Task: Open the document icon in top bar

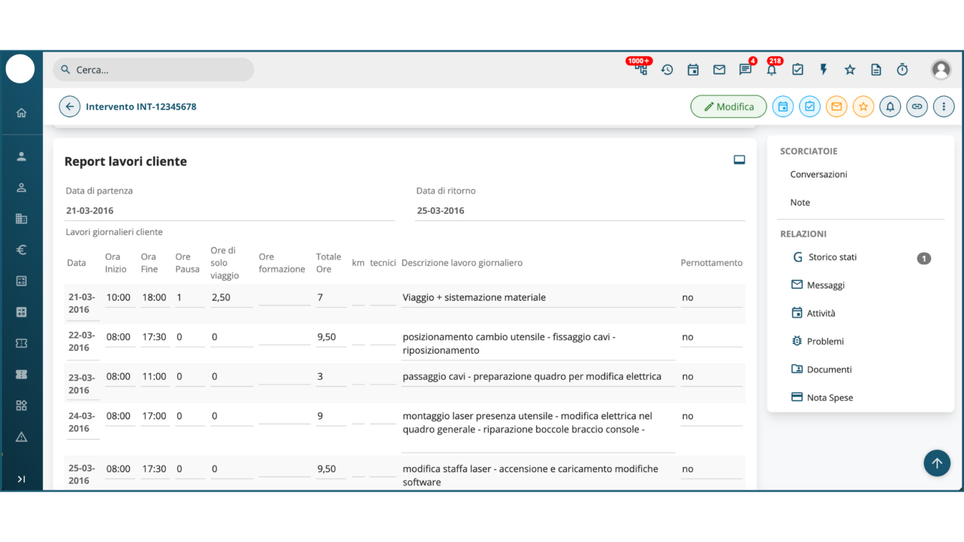Action: pos(876,70)
